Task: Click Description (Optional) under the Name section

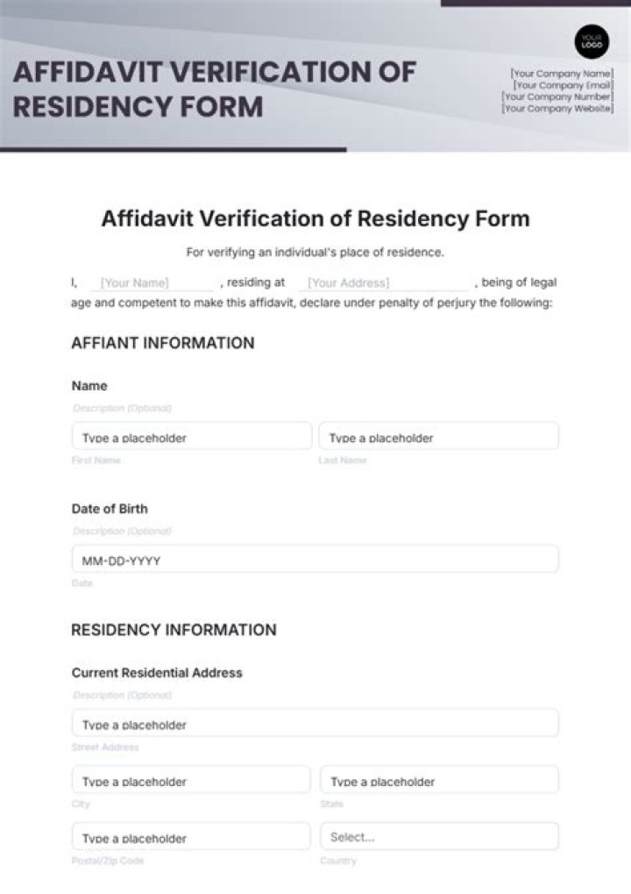Action: 121,408
